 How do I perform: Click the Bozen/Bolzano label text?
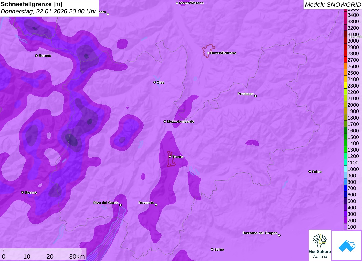[223, 53]
